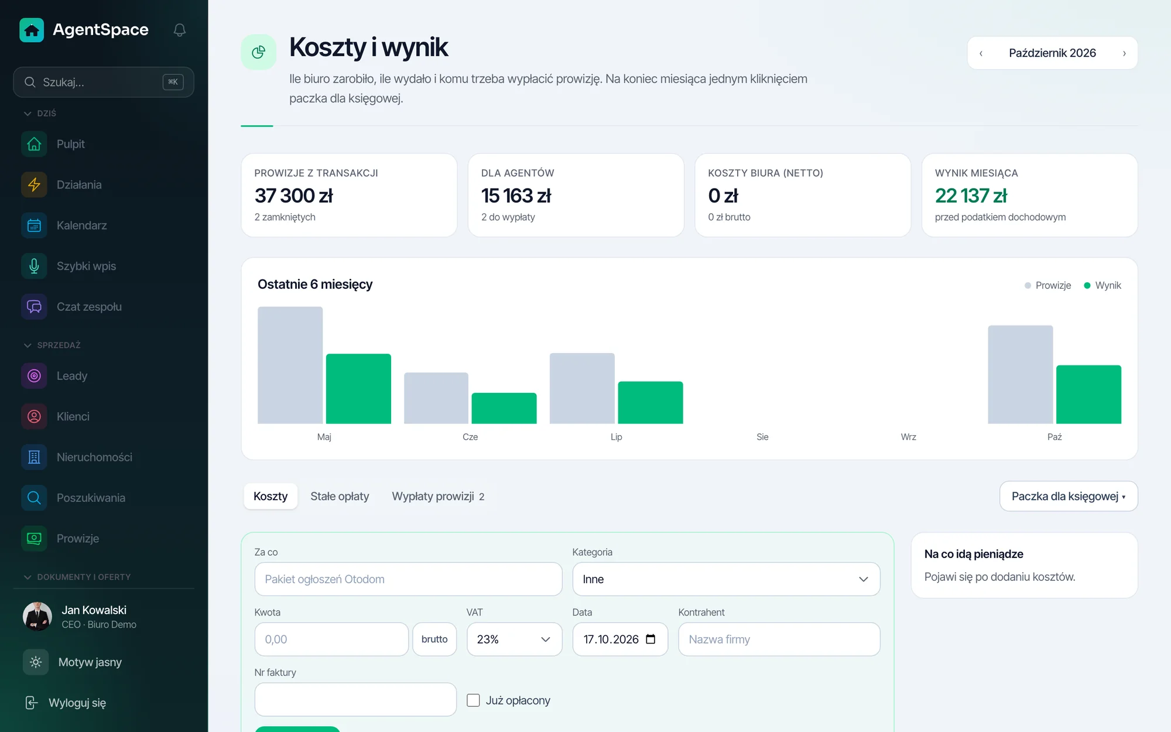
Task: Switch to Stałe opłaty tab
Action: [340, 496]
